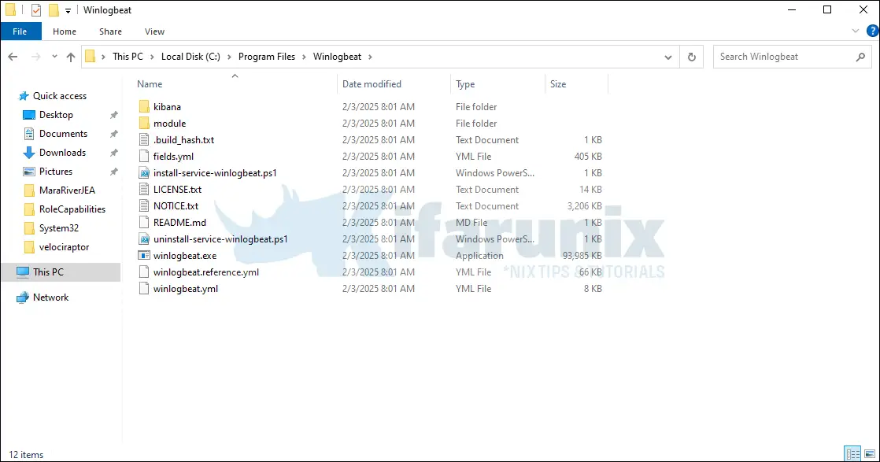Unpin Desktop using its pin icon

pos(114,115)
